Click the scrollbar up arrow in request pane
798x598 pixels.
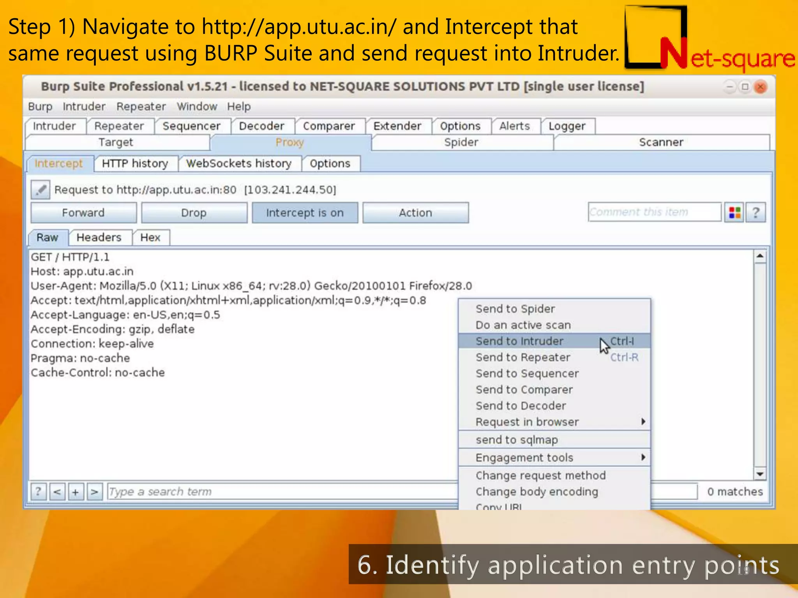[x=760, y=257]
